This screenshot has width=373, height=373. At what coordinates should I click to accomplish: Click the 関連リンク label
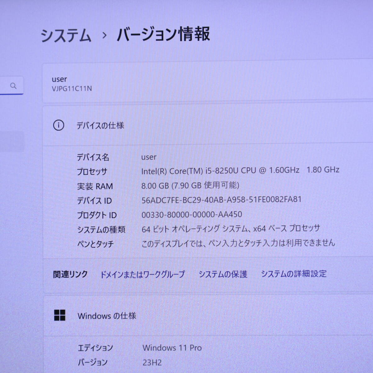[x=70, y=274]
